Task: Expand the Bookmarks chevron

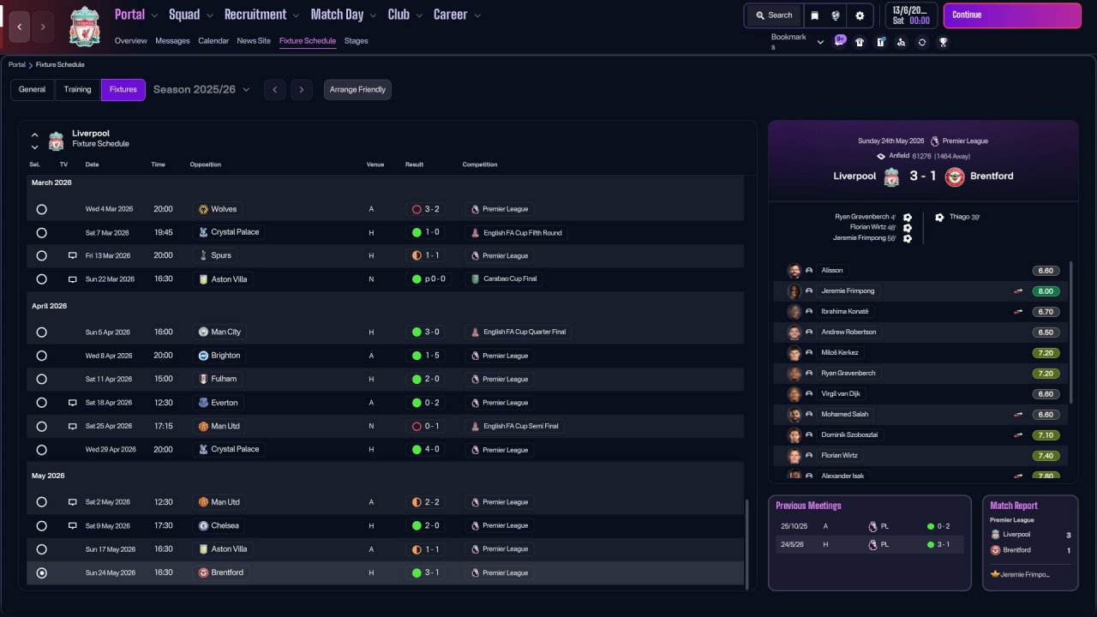Action: pyautogui.click(x=820, y=42)
